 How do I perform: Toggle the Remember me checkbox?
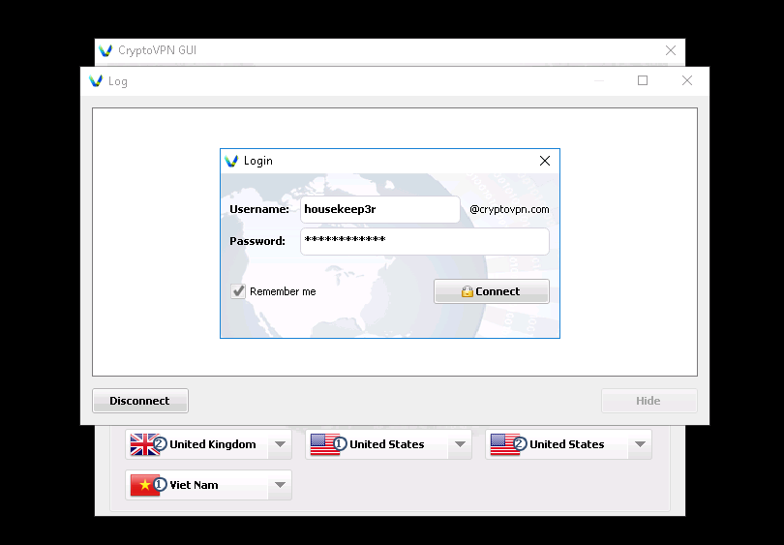pos(238,291)
